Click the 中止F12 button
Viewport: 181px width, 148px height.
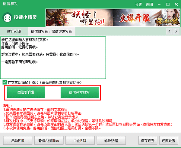click(80, 140)
